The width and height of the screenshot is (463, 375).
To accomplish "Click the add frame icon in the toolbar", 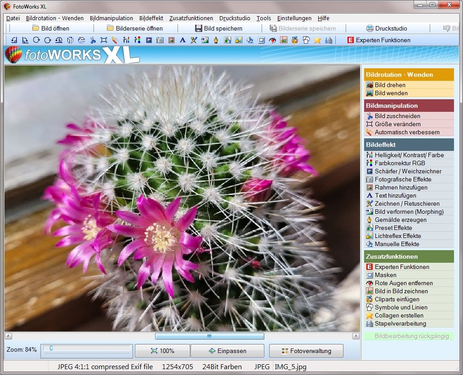I will 171,40.
